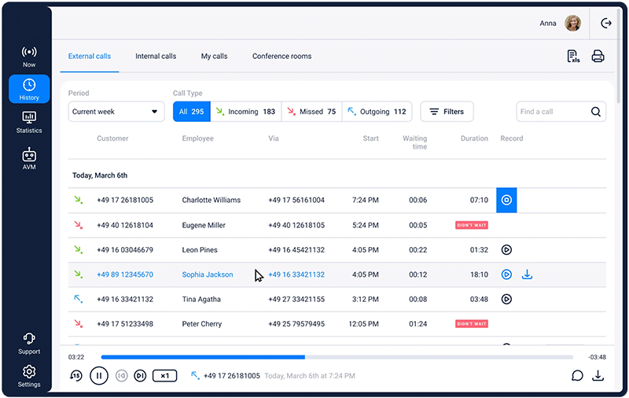
Task: Print the call history
Action: 598,57
